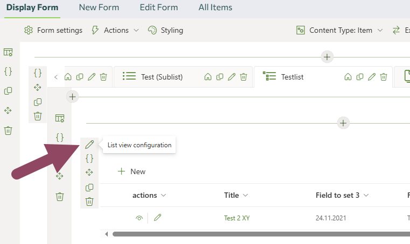Expand the Actions dropdown in toolbar
This screenshot has width=410, height=244.
(x=115, y=30)
